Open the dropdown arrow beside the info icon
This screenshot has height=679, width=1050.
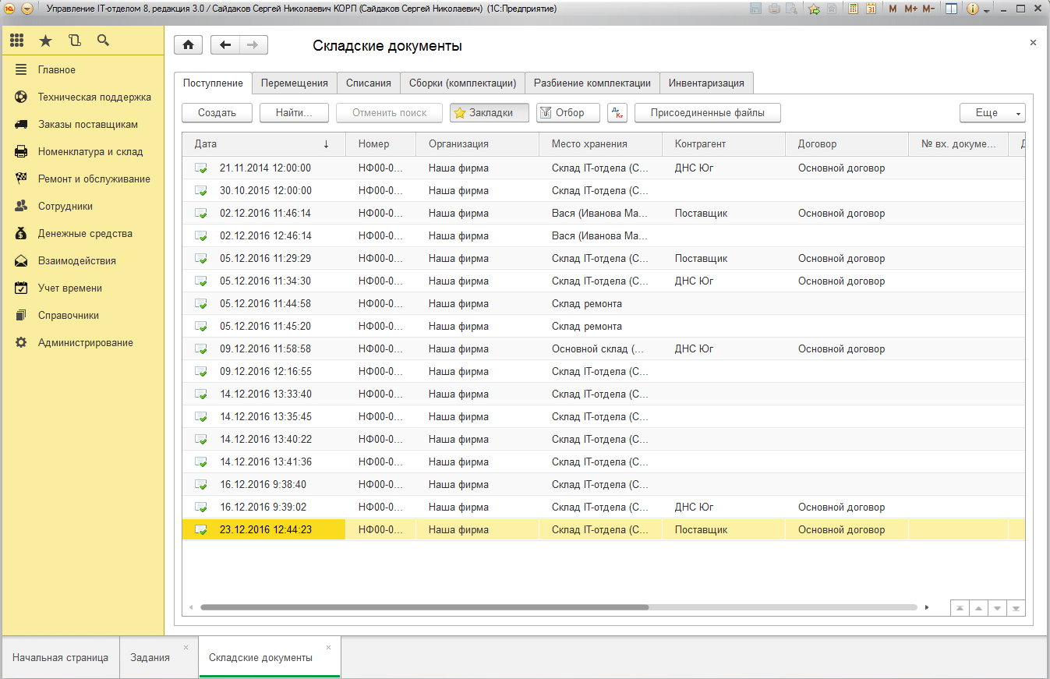[x=987, y=10]
